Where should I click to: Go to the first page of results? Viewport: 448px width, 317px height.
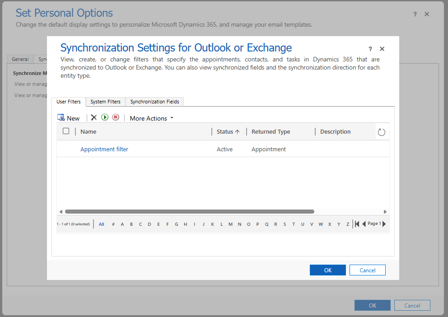(357, 224)
